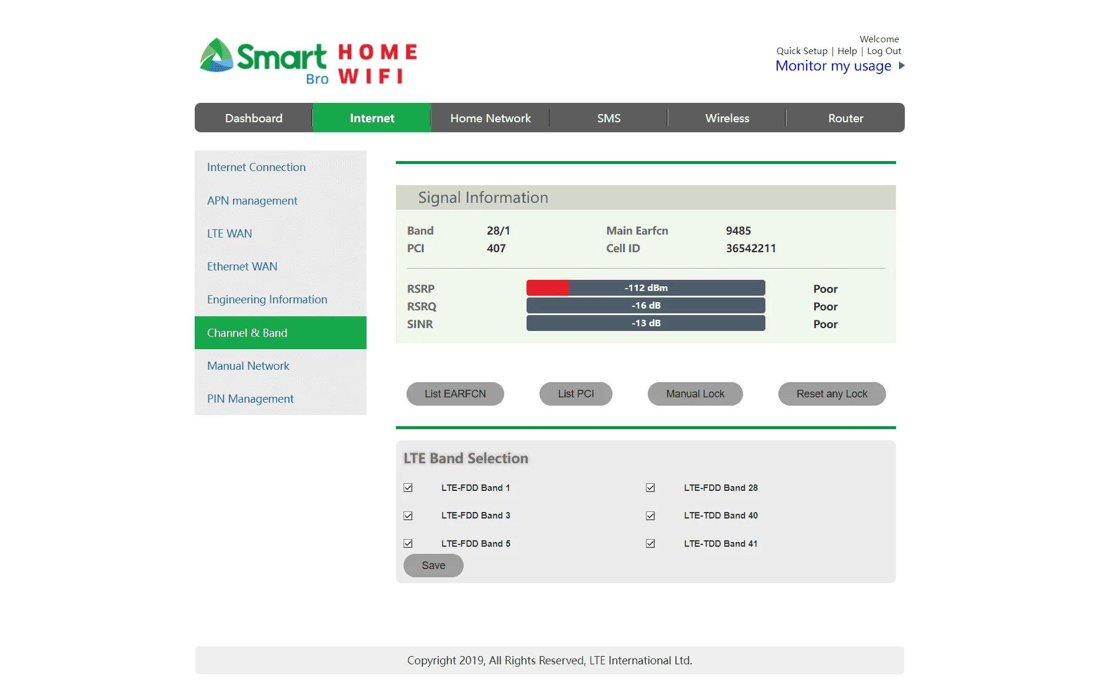Image resolution: width=1099 pixels, height=689 pixels.
Task: Open the SMS tab
Action: (x=609, y=118)
